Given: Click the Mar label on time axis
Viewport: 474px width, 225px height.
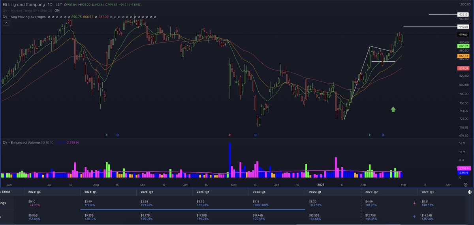Looking at the screenshot, I should point(403,185).
